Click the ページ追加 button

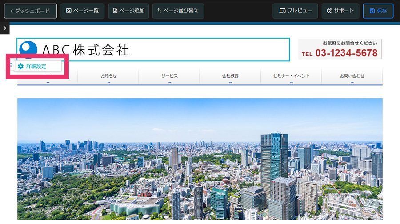(x=128, y=11)
